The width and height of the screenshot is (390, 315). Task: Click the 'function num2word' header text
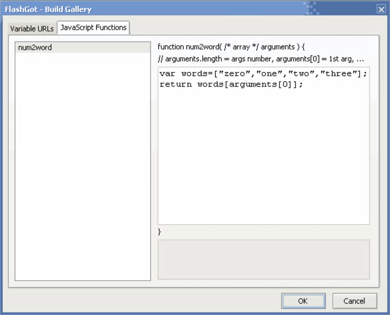pyautogui.click(x=231, y=47)
